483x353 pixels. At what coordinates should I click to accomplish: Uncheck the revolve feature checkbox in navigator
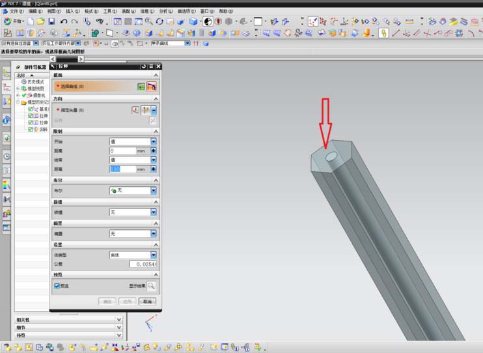[30, 129]
